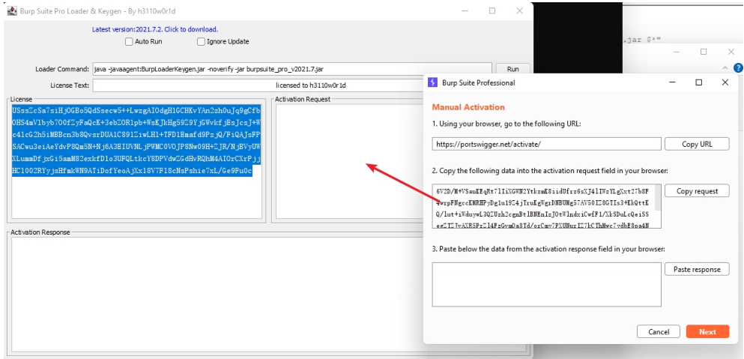This screenshot has height=359, width=744.
Task: Minimize the Burp Suite Professional dialog
Action: pyautogui.click(x=672, y=82)
